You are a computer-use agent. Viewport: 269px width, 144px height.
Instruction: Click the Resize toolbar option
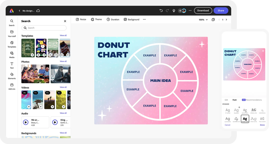click(x=81, y=19)
